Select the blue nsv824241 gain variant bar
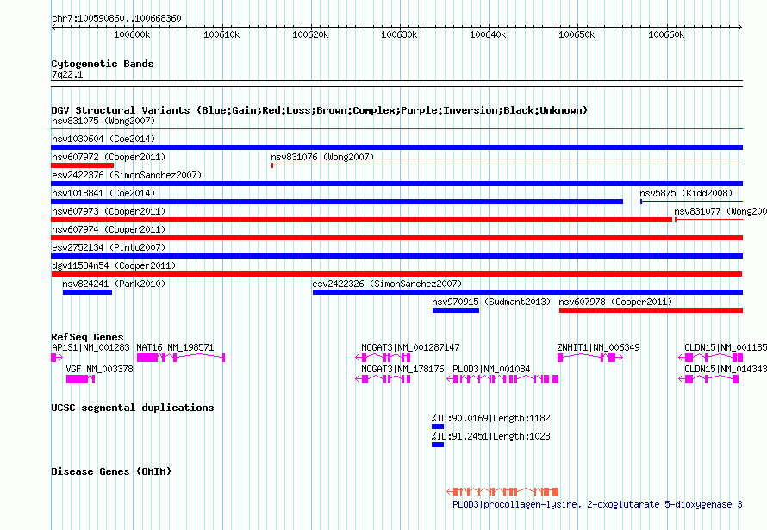 coord(87,292)
